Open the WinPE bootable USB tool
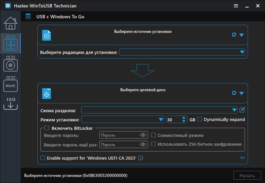This screenshot has width=265, height=183. click(10, 84)
